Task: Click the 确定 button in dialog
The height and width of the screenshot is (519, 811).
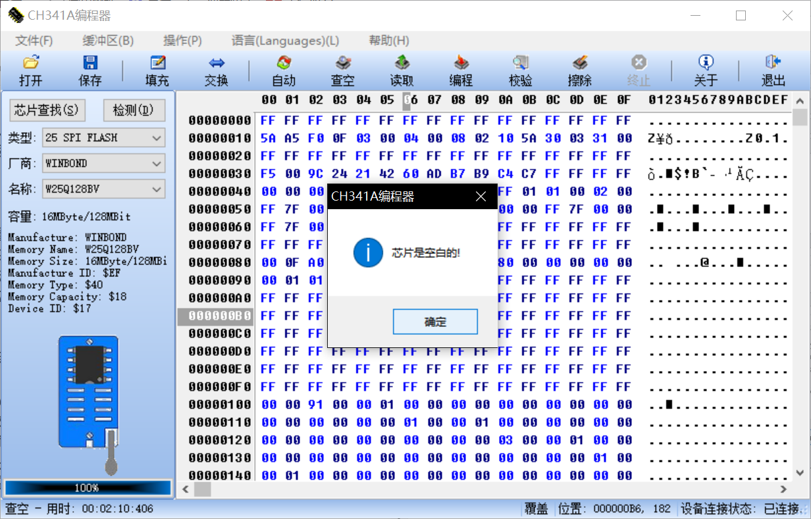Action: click(435, 322)
